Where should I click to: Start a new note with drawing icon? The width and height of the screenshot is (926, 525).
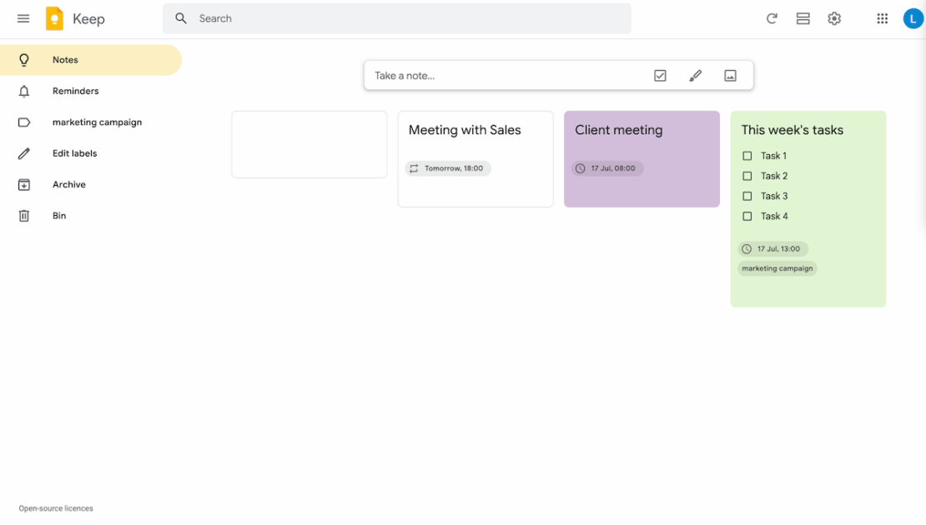tap(695, 76)
